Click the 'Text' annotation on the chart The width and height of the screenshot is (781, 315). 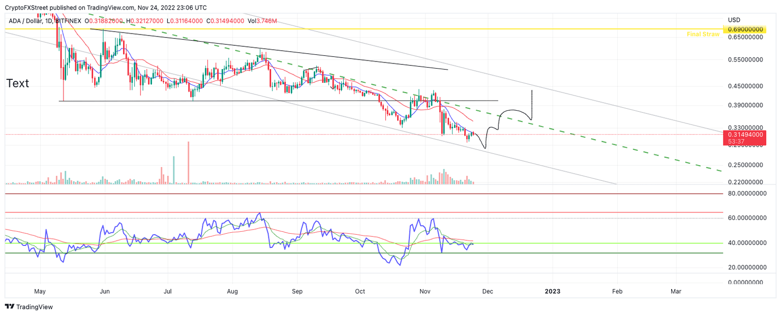pos(17,83)
